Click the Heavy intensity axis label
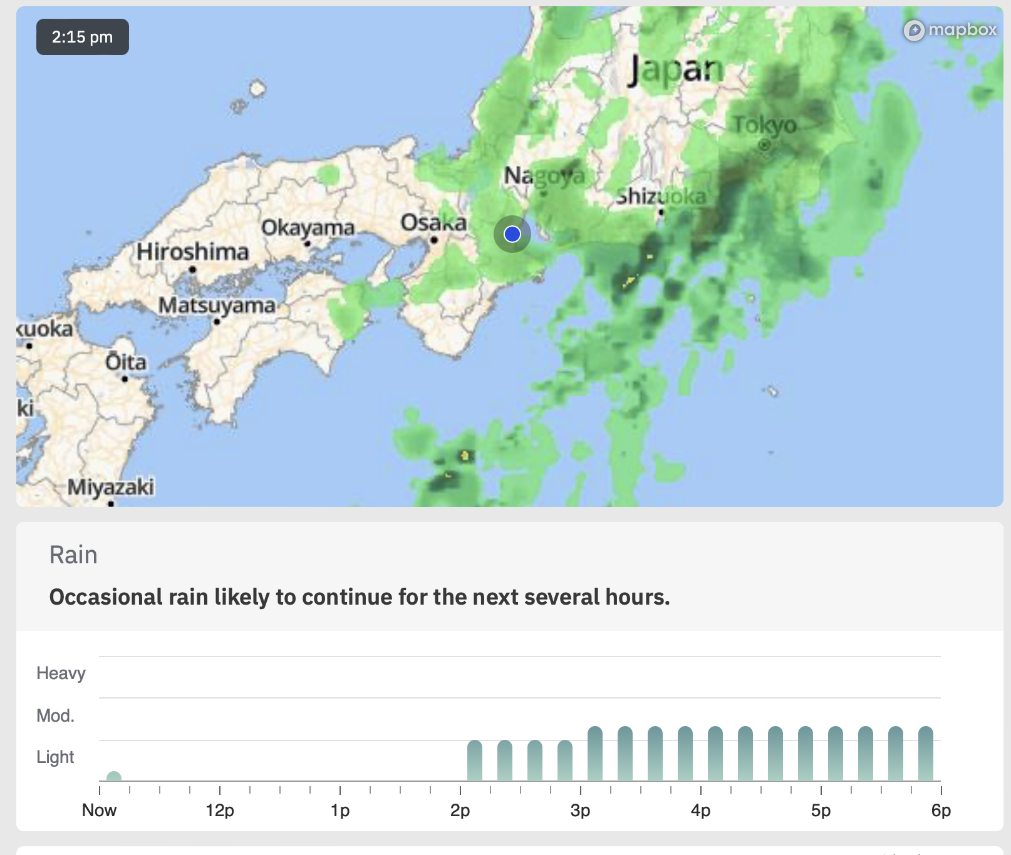1011x855 pixels. tap(61, 673)
